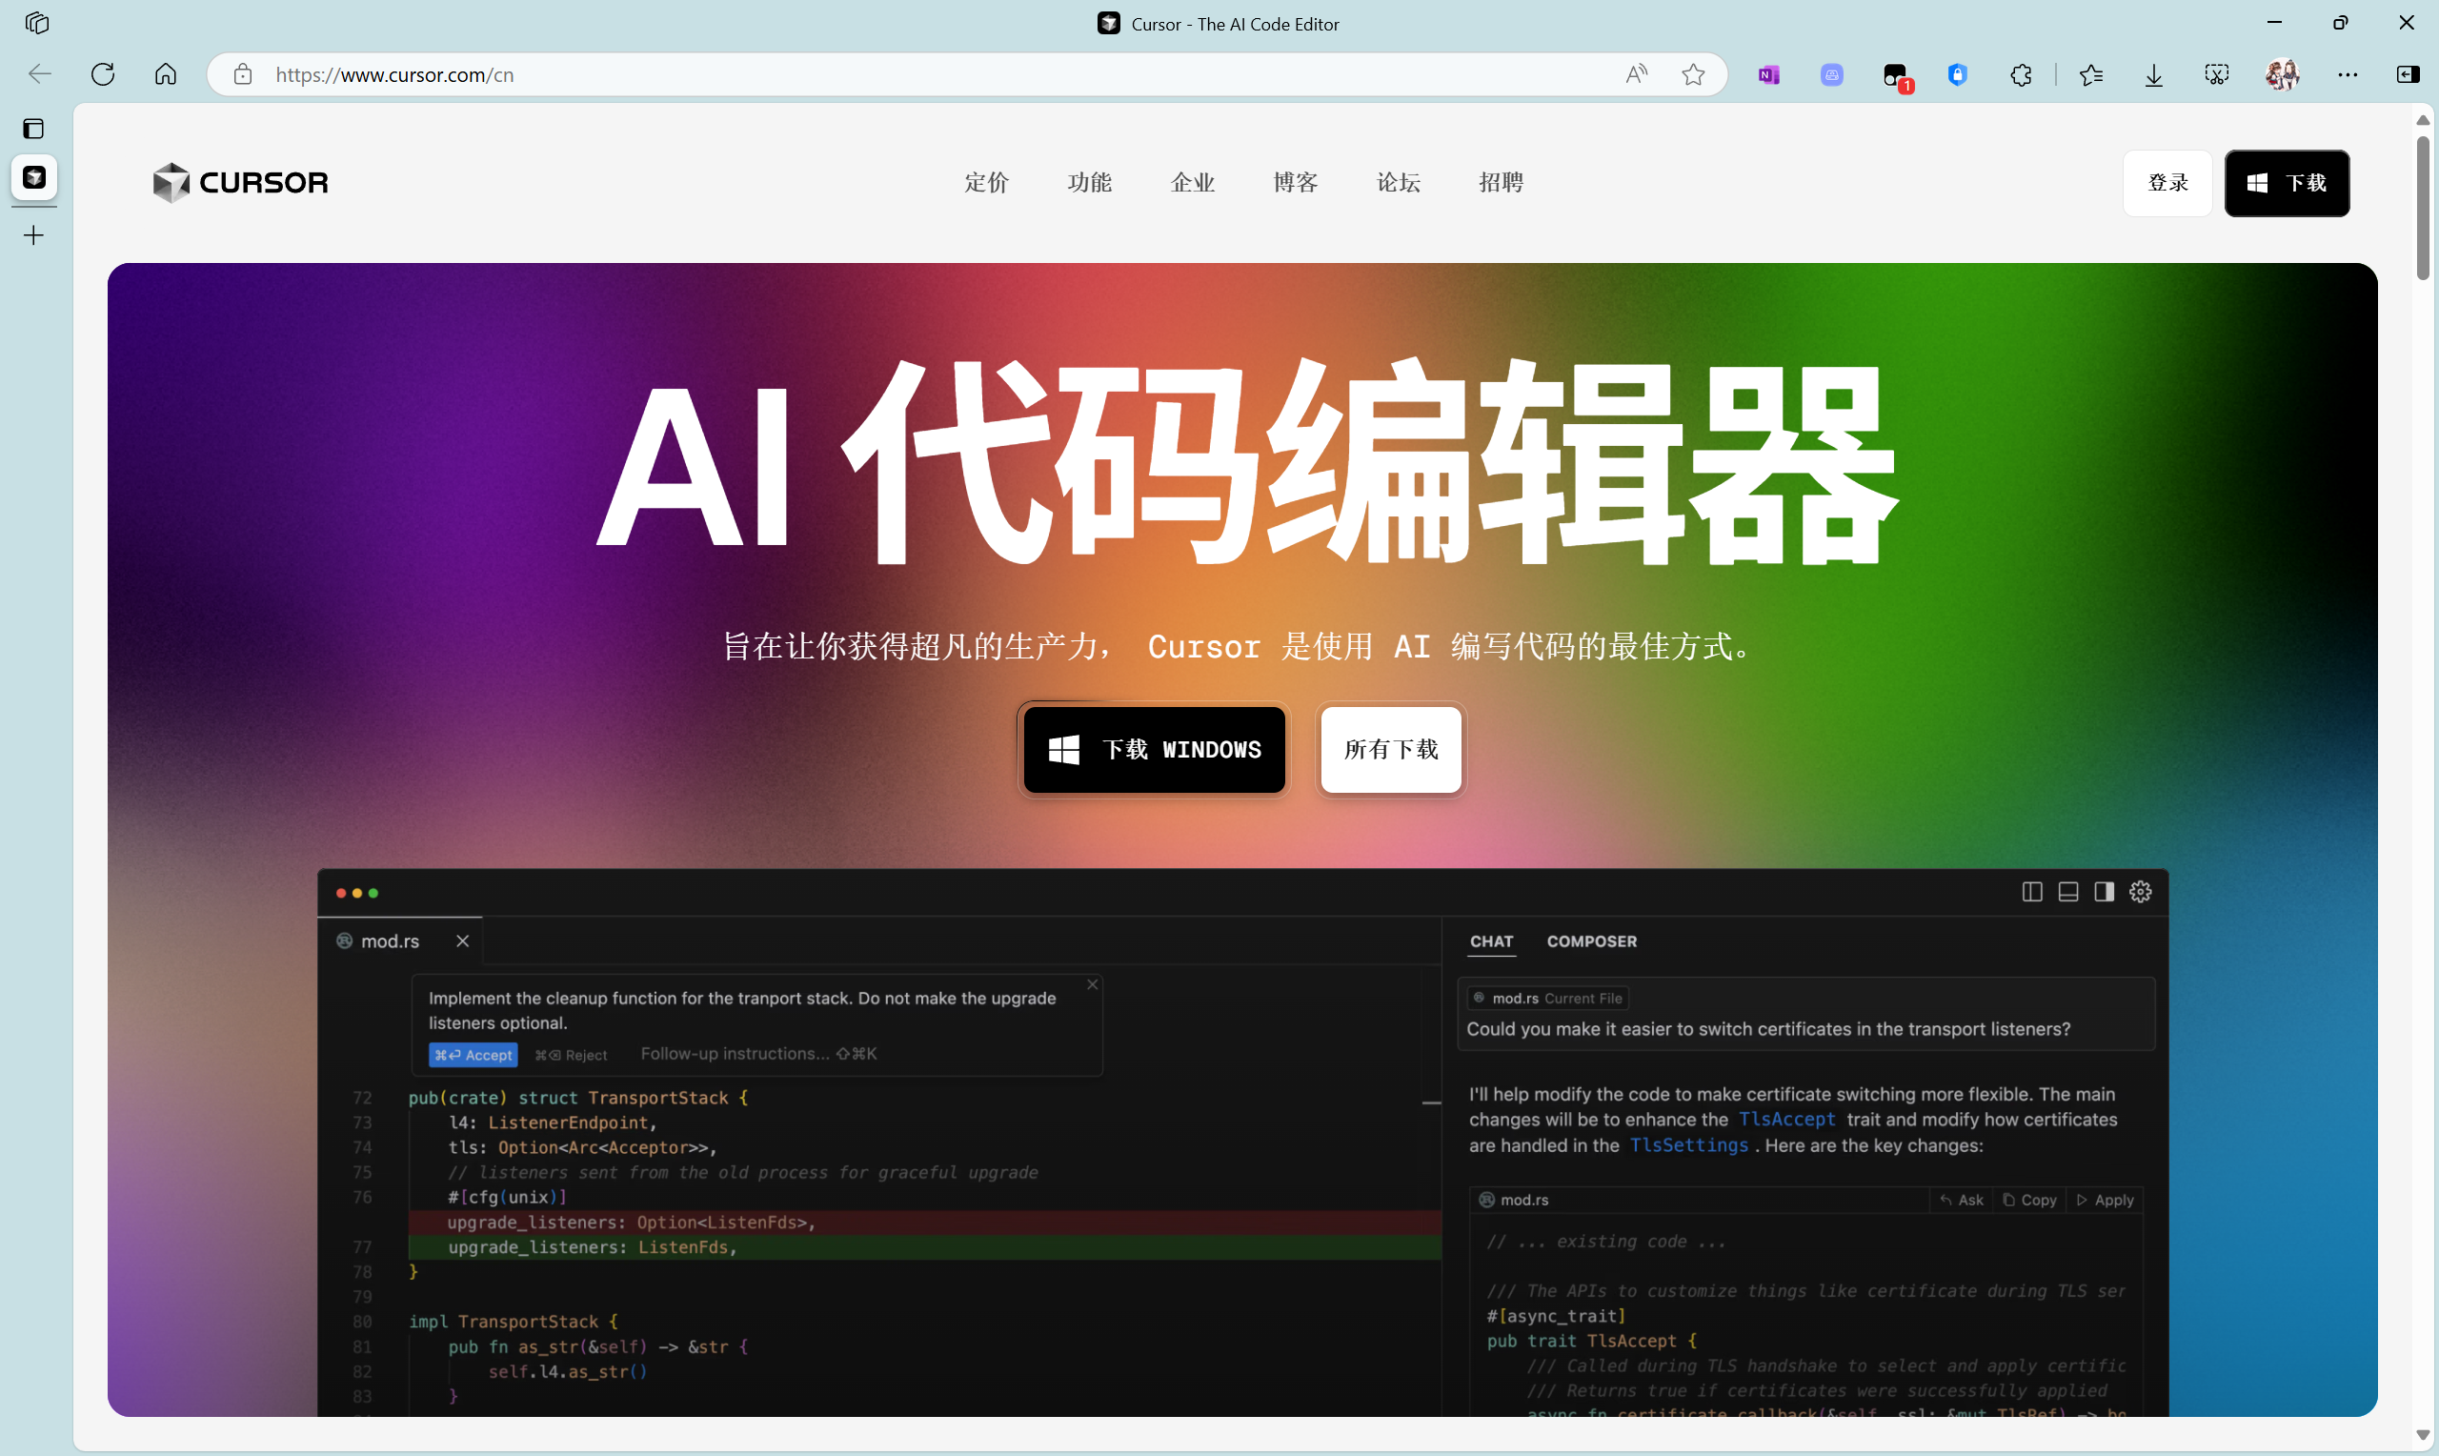2439x1456 pixels.
Task: View site information lock icon
Action: (242, 74)
